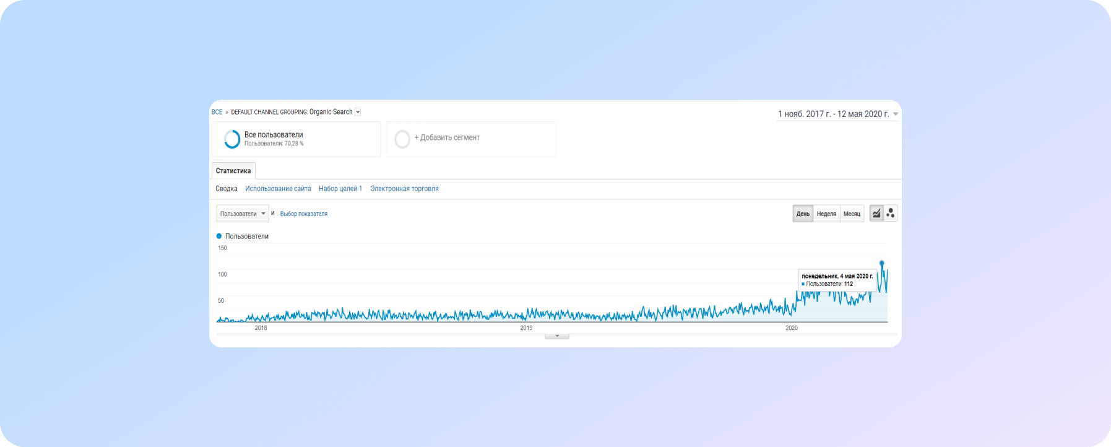Click the 150 value on the vertical axis
The height and width of the screenshot is (447, 1111).
point(222,248)
